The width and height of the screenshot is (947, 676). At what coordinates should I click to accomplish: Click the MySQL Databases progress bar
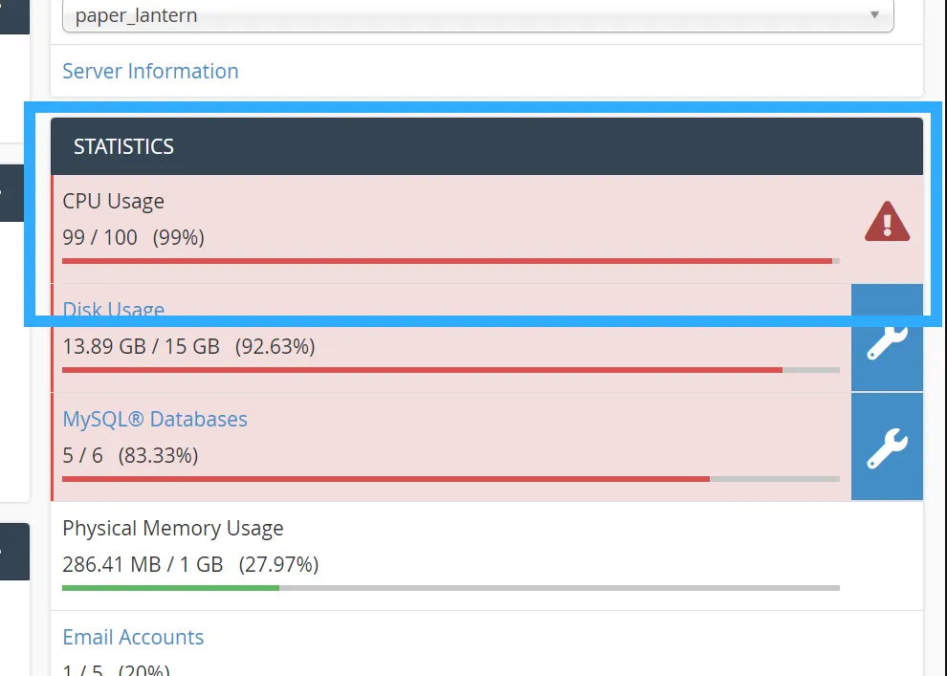coord(451,479)
